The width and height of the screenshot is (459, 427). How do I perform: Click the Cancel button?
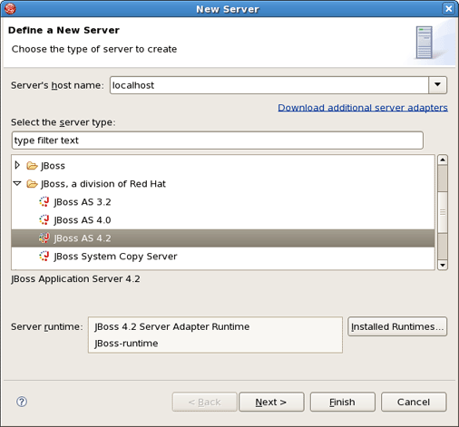(x=414, y=402)
